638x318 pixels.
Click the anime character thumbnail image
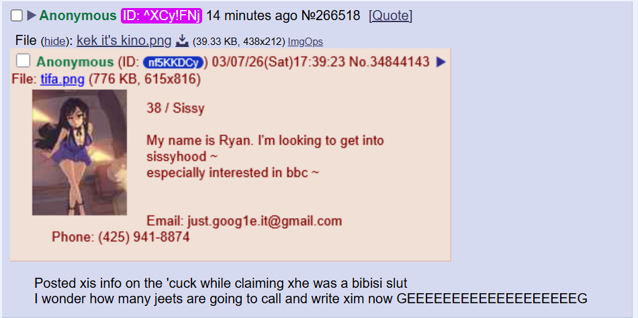coord(79,152)
